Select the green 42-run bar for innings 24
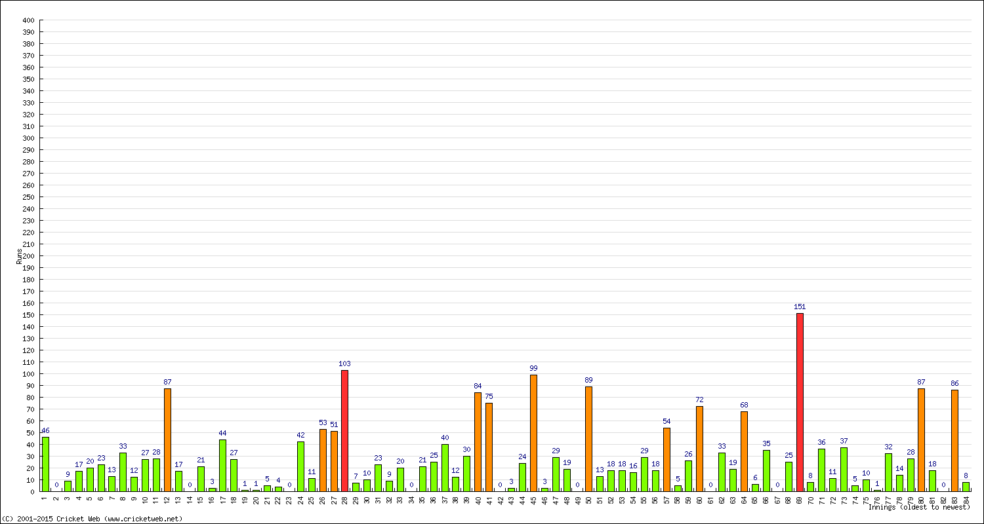The height and width of the screenshot is (524, 984). pyautogui.click(x=300, y=466)
